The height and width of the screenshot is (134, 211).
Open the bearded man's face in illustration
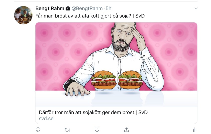121,38
